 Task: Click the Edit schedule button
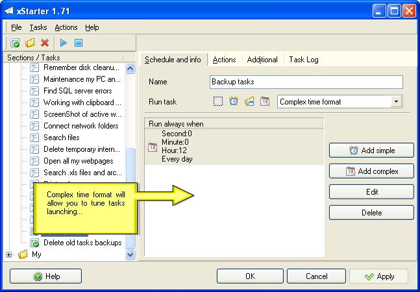coord(371,192)
